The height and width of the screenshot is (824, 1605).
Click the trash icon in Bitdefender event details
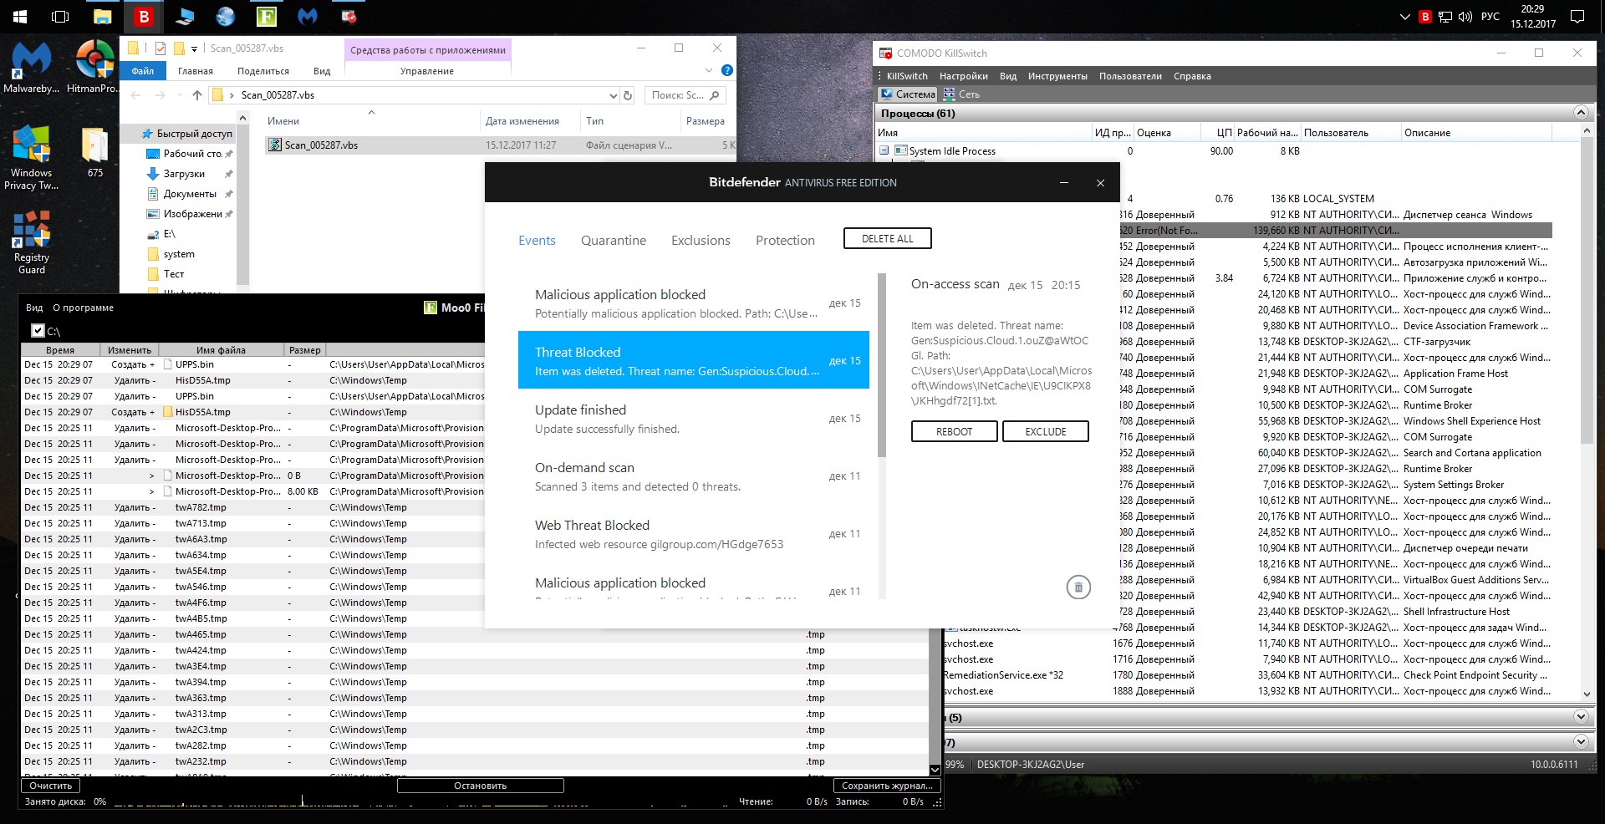tap(1078, 587)
